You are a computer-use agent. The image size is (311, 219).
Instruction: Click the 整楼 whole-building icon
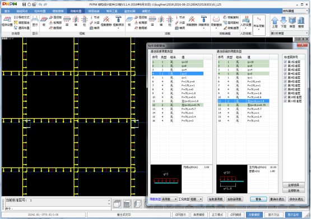[301, 22]
